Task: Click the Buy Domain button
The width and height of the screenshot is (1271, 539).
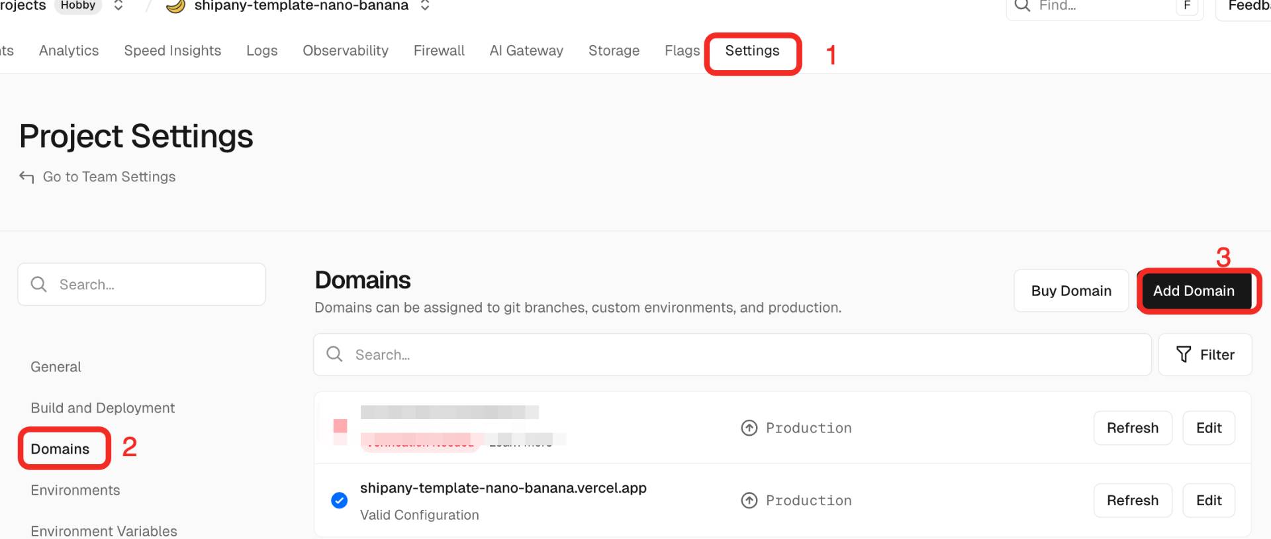Action: [1070, 291]
